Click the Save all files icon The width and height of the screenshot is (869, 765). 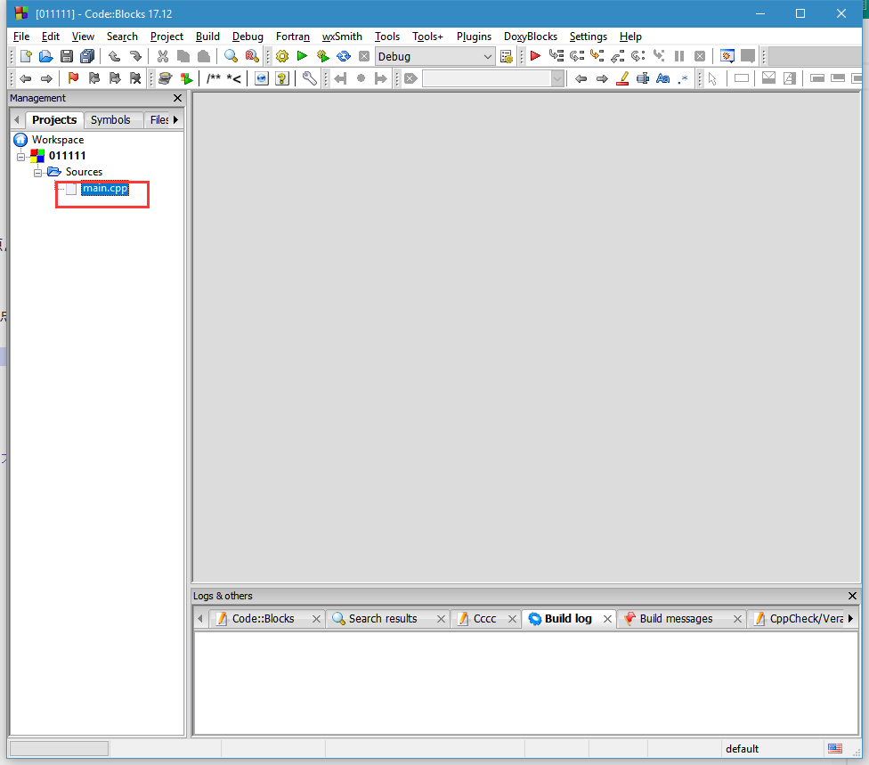[87, 56]
